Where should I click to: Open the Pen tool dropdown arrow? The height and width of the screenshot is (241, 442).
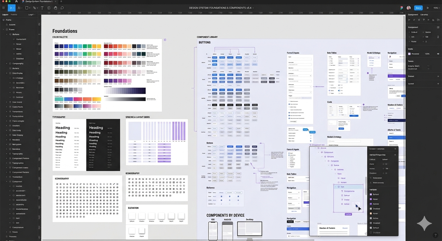point(37,8)
